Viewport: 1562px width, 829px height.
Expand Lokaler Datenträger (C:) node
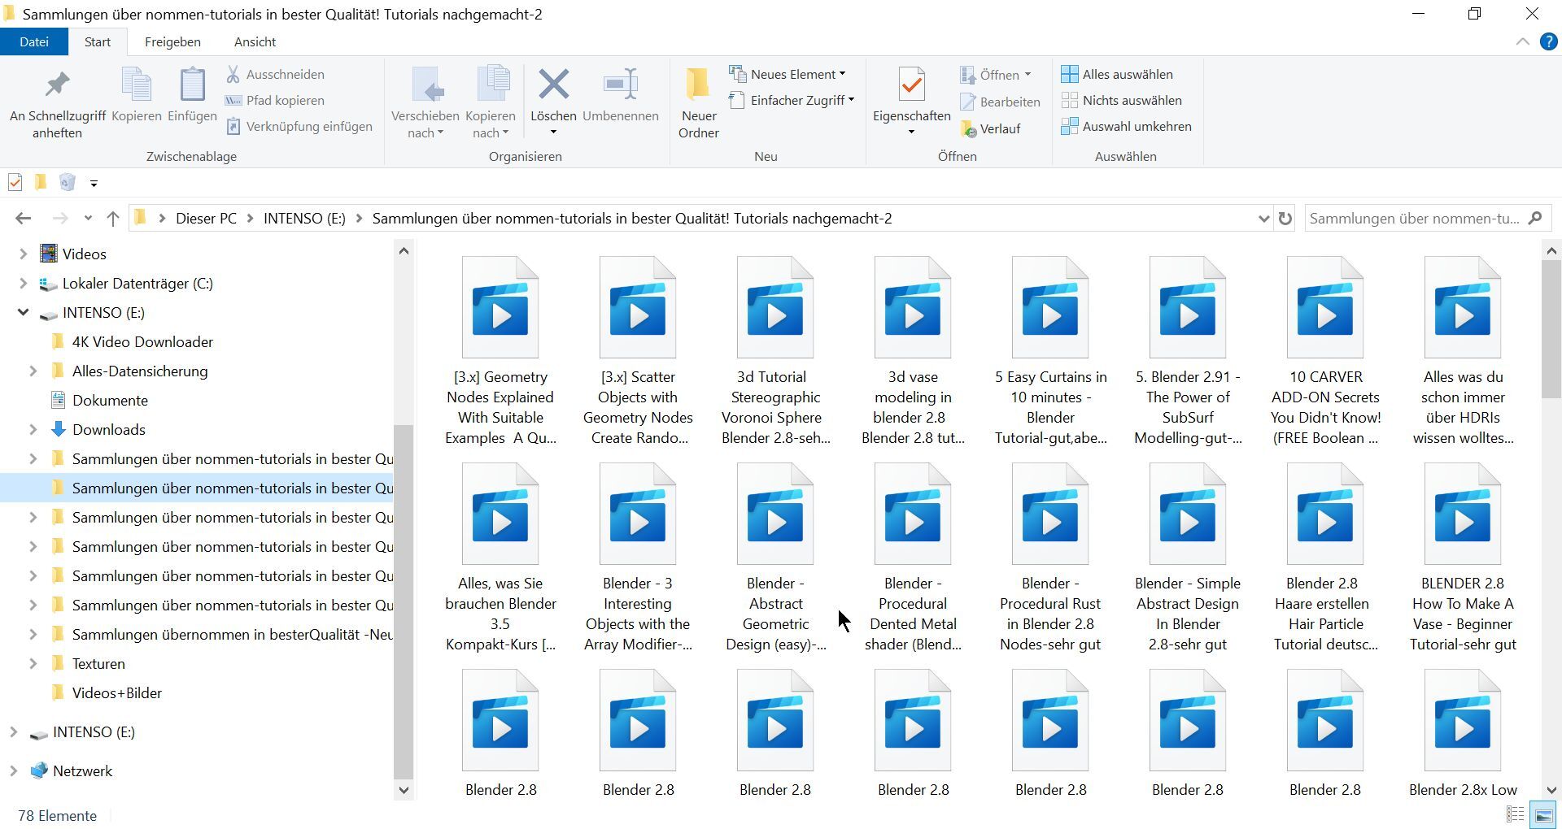coord(23,284)
